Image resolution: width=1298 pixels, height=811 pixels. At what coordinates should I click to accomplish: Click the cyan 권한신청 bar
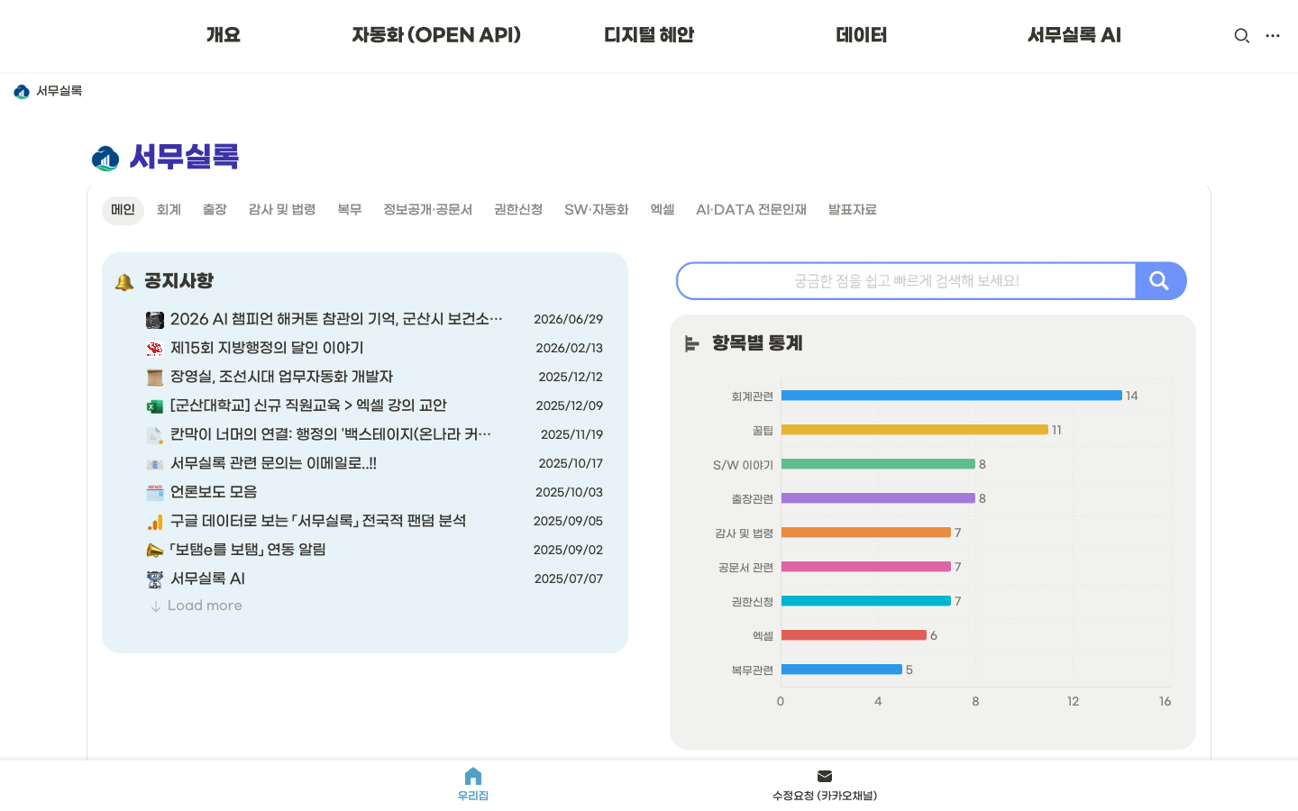(866, 601)
